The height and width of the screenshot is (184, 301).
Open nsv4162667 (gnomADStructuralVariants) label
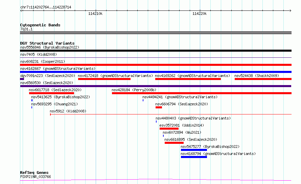pyautogui.click(x=58, y=69)
